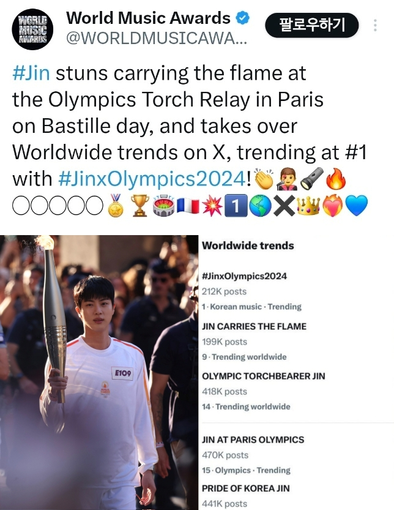
Task: Click the Worldwide trends heading
Action: click(248, 246)
